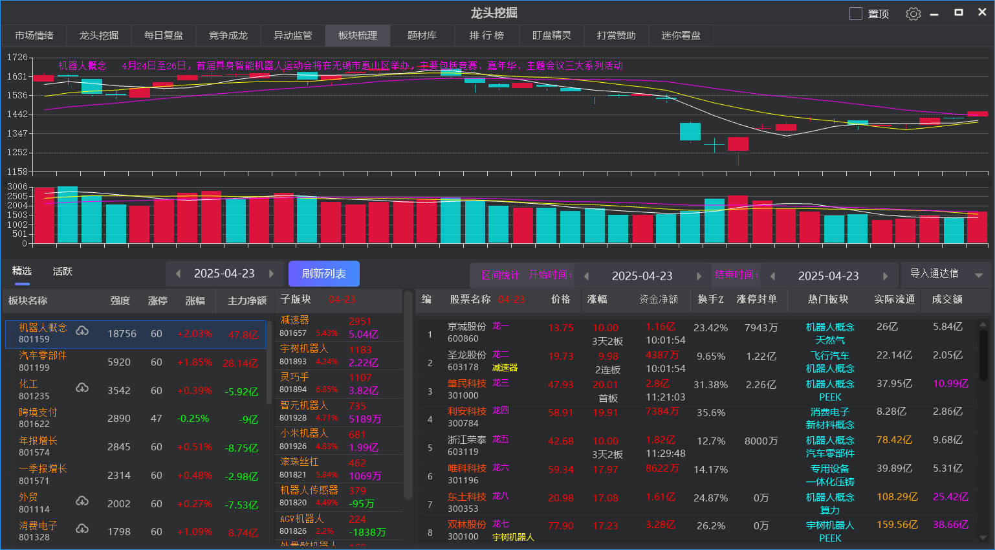Open the 打赏赞助 tab
Image resolution: width=995 pixels, height=550 pixels.
617,35
